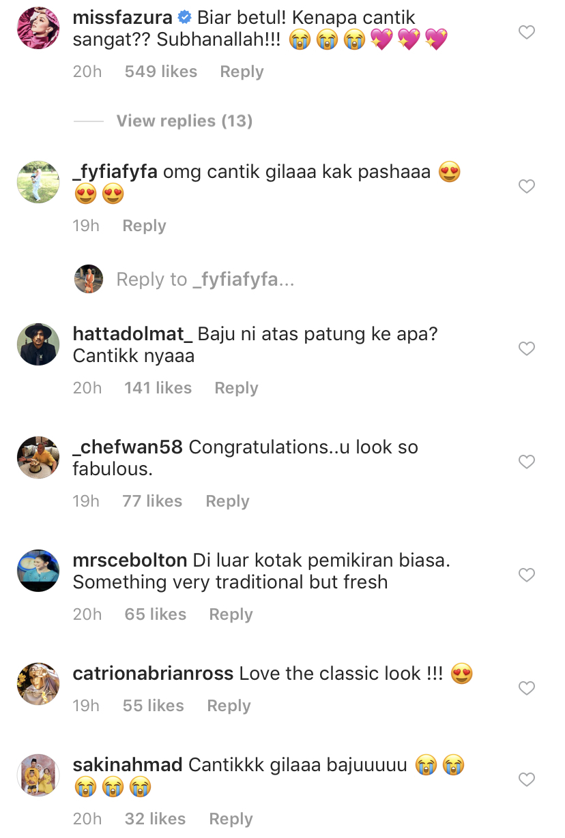Like mrscebolton's comment using the heart
The width and height of the screenshot is (565, 838).
(527, 575)
